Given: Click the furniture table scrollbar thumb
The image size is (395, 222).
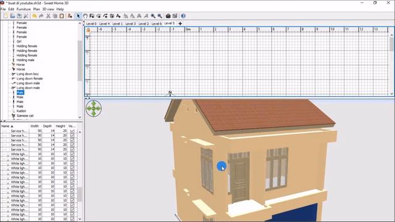Looking at the screenshot, I should [x=80, y=194].
